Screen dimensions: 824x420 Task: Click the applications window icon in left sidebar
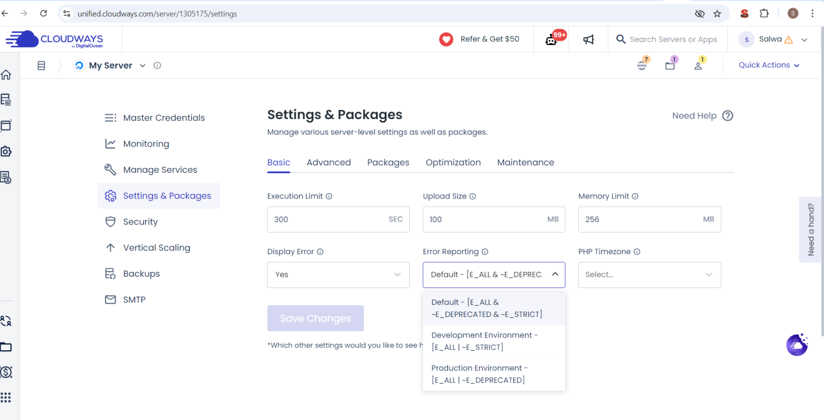point(6,126)
